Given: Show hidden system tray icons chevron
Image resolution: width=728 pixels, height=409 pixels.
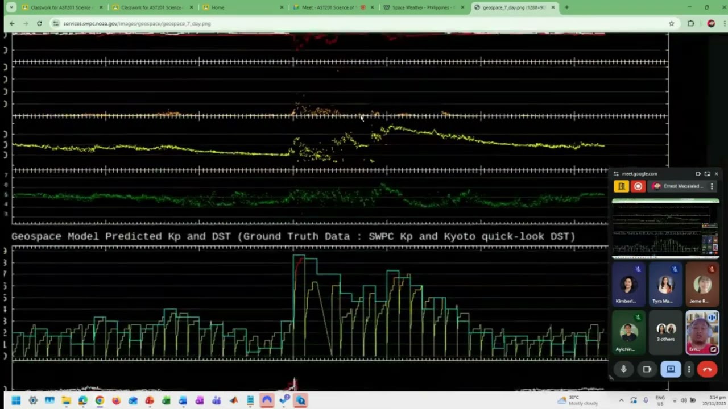Looking at the screenshot, I should (621, 400).
